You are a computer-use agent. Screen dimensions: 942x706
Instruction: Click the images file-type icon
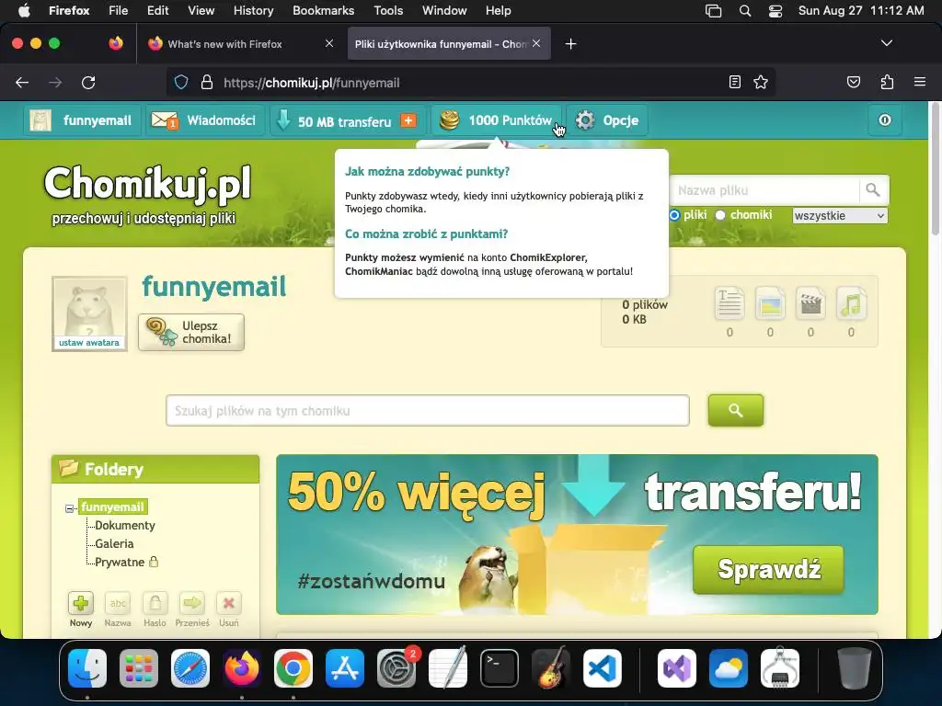point(770,302)
